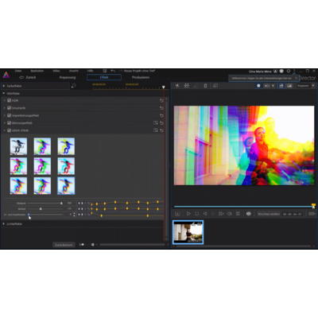Click the Abstand slider handle
The height and width of the screenshot is (318, 318).
click(x=61, y=204)
